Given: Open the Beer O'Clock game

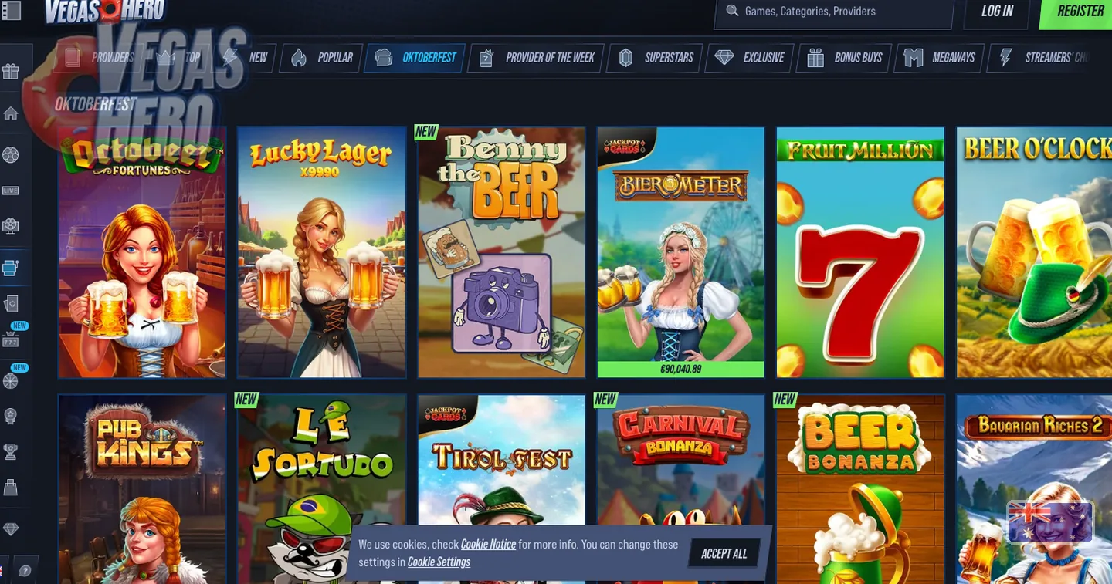Looking at the screenshot, I should click(x=1034, y=252).
